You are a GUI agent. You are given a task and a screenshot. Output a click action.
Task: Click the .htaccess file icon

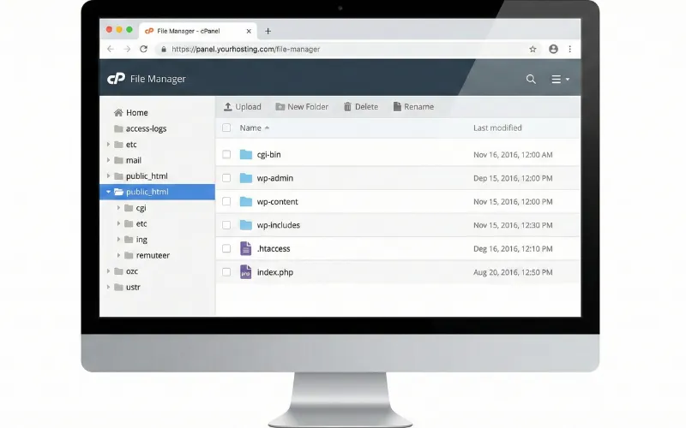246,248
